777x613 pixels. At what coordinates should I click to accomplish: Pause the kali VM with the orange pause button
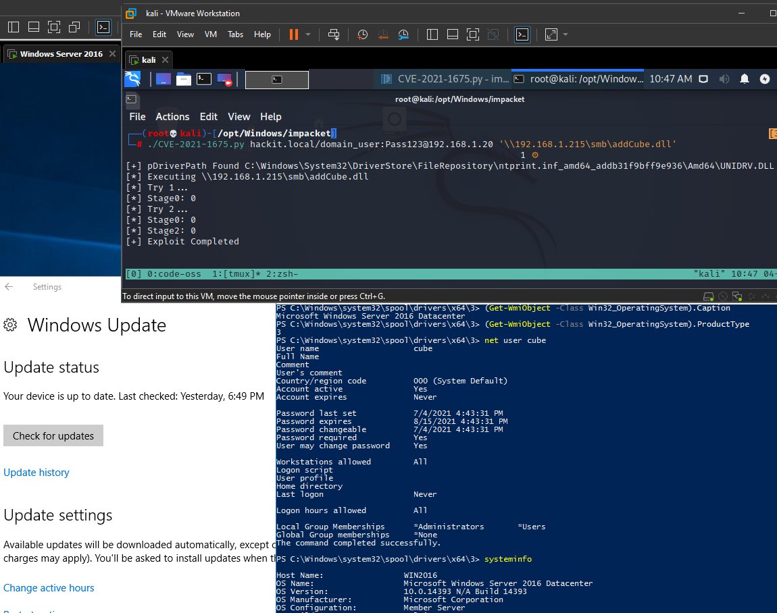coord(294,34)
